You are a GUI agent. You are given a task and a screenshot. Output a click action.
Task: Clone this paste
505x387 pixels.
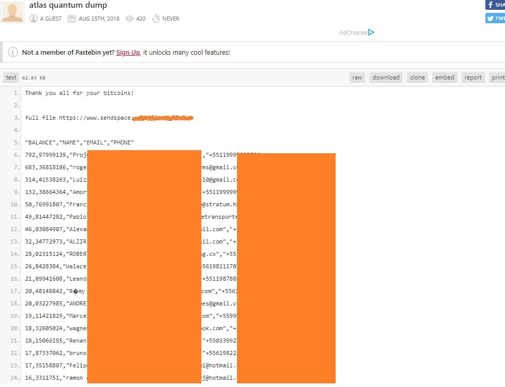point(417,77)
